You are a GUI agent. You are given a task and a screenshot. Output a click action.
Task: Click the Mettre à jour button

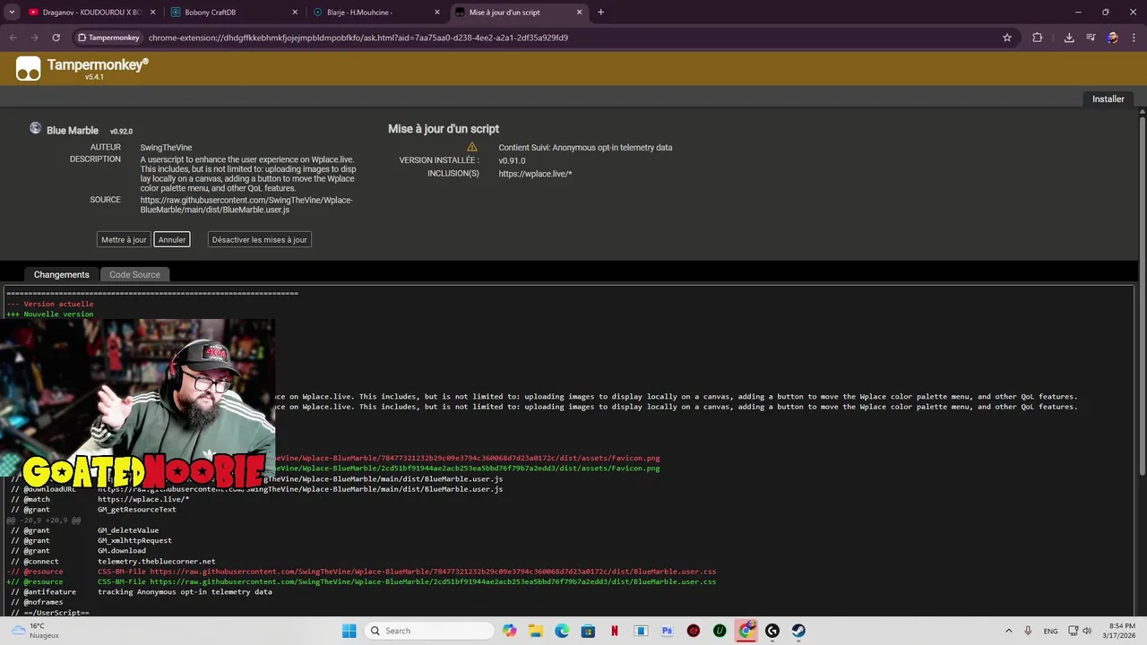click(x=124, y=239)
